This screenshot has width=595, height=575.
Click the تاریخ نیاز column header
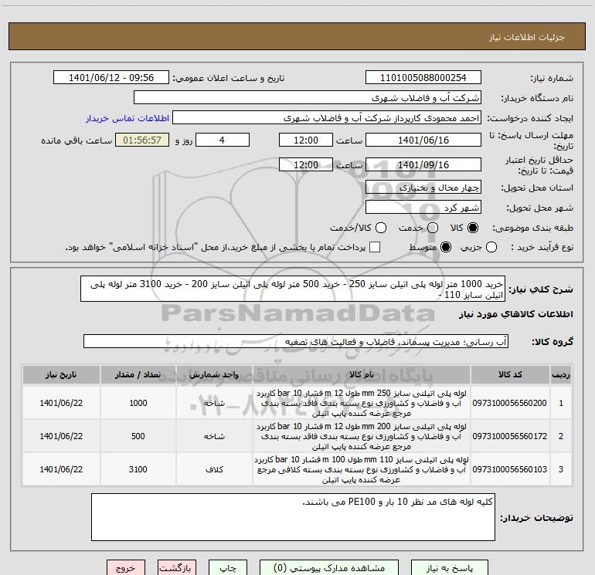(61, 374)
